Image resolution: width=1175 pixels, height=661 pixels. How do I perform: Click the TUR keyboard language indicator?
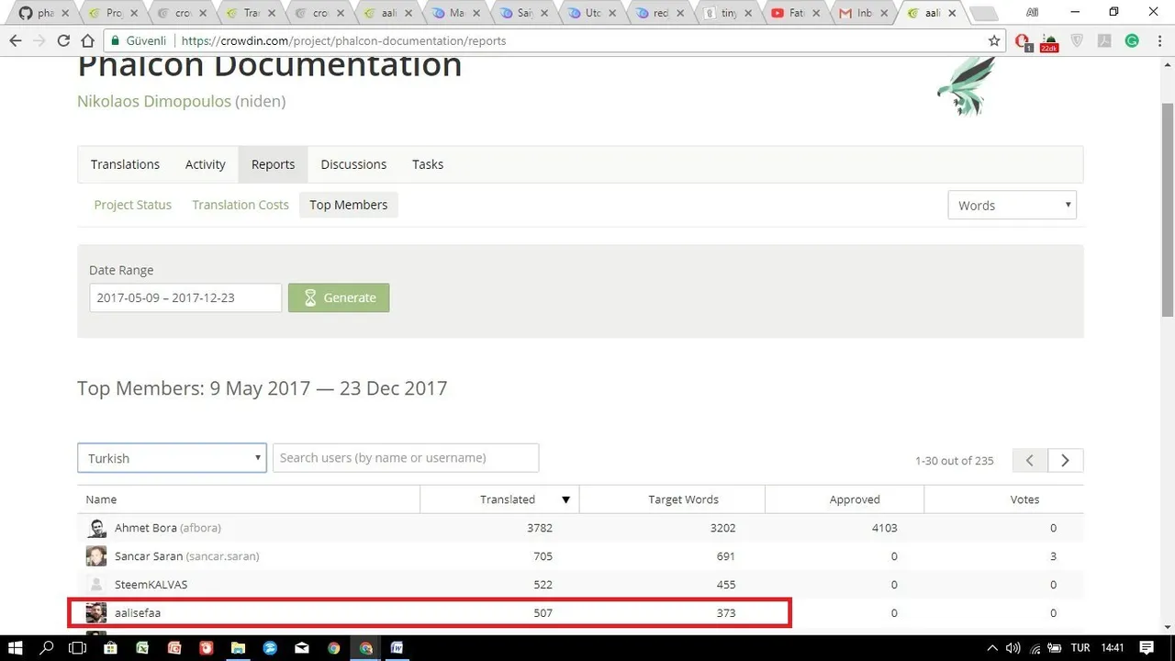(1080, 648)
